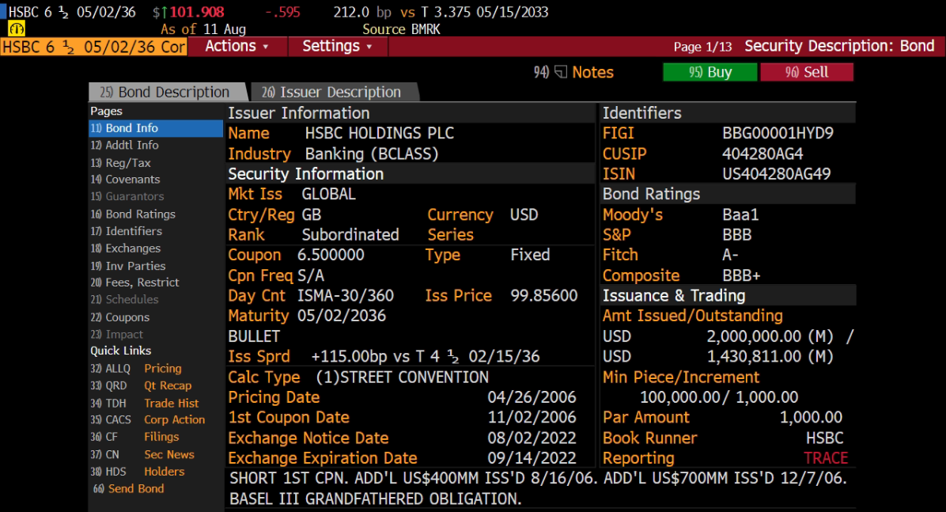This screenshot has width=946, height=512.
Task: Click the Exchange Expiration Date value 09/14/2022
Action: pyautogui.click(x=532, y=458)
